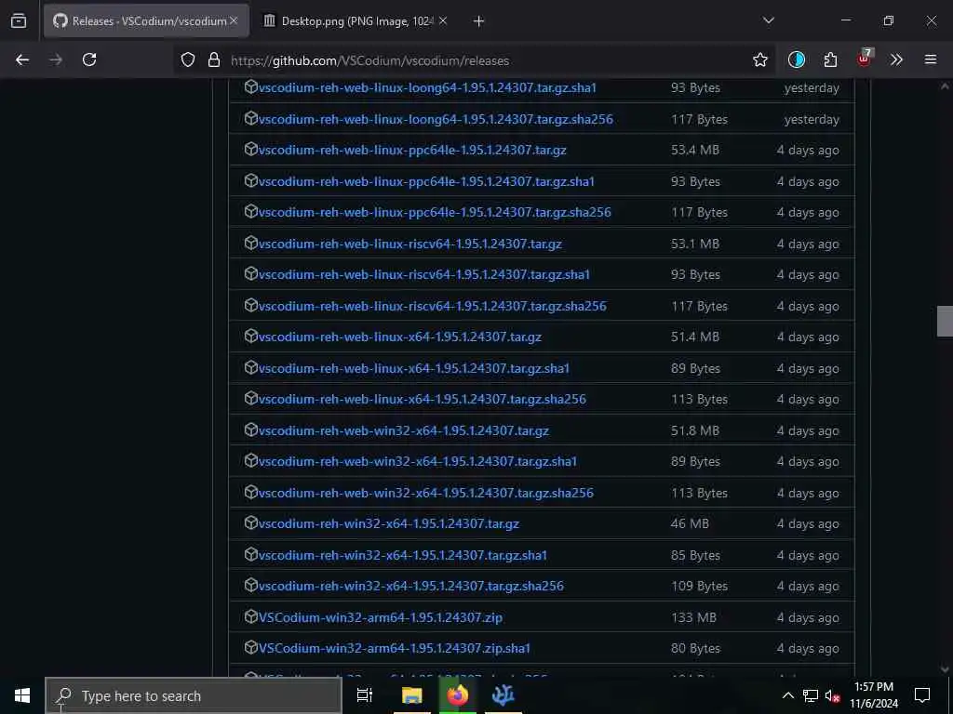Download vscodium-reh-web-linux-x64 tar.gz.sha256
Screen dimensions: 953x714
pos(423,399)
